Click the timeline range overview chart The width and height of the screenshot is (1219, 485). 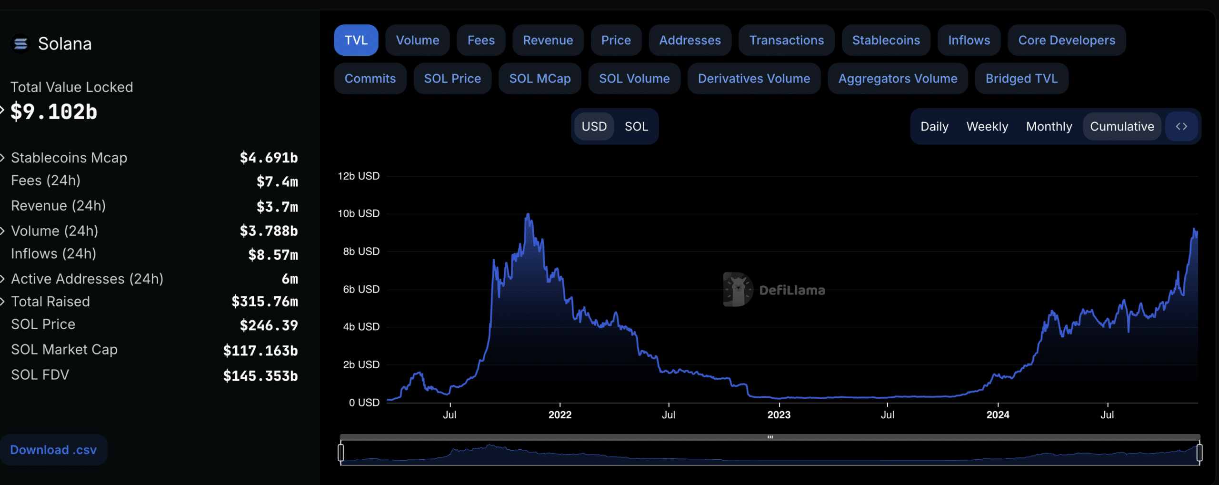pyautogui.click(x=770, y=453)
